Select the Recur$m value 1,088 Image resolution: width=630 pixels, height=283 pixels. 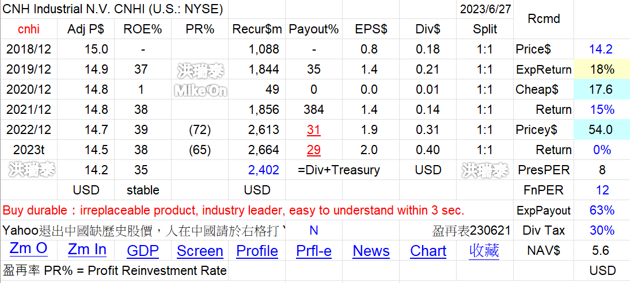[264, 49]
